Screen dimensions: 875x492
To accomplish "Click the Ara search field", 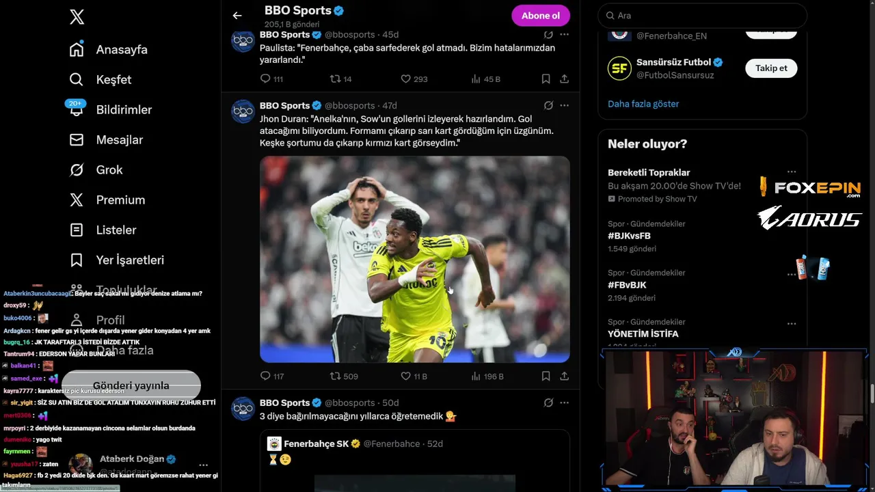I will tap(703, 15).
